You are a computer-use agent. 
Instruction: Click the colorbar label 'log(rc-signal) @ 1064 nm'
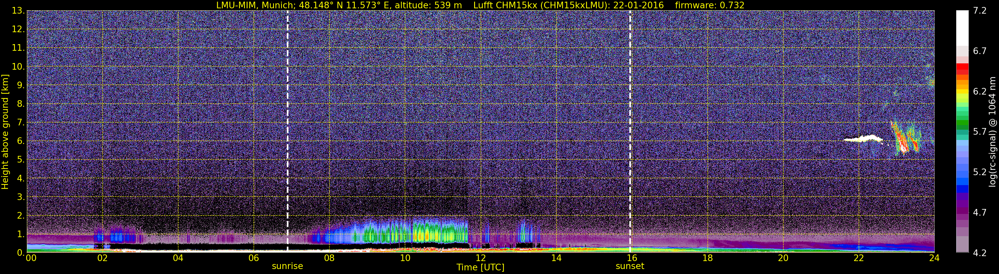pos(992,132)
